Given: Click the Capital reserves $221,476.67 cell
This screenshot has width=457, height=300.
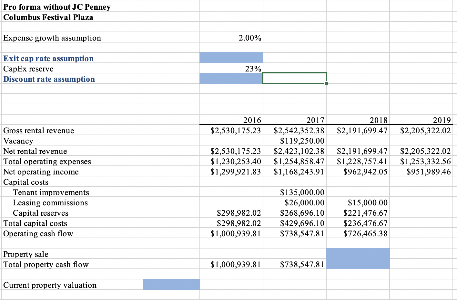Looking at the screenshot, I should coord(367,213).
